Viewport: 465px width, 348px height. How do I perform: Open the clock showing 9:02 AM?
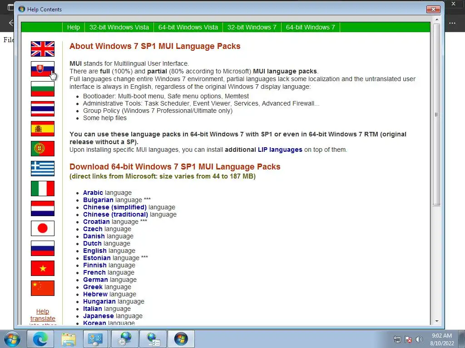pyautogui.click(x=442, y=339)
